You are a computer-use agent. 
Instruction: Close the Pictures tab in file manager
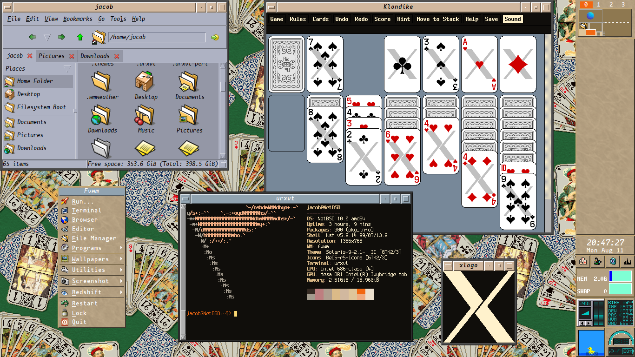pyautogui.click(x=72, y=56)
